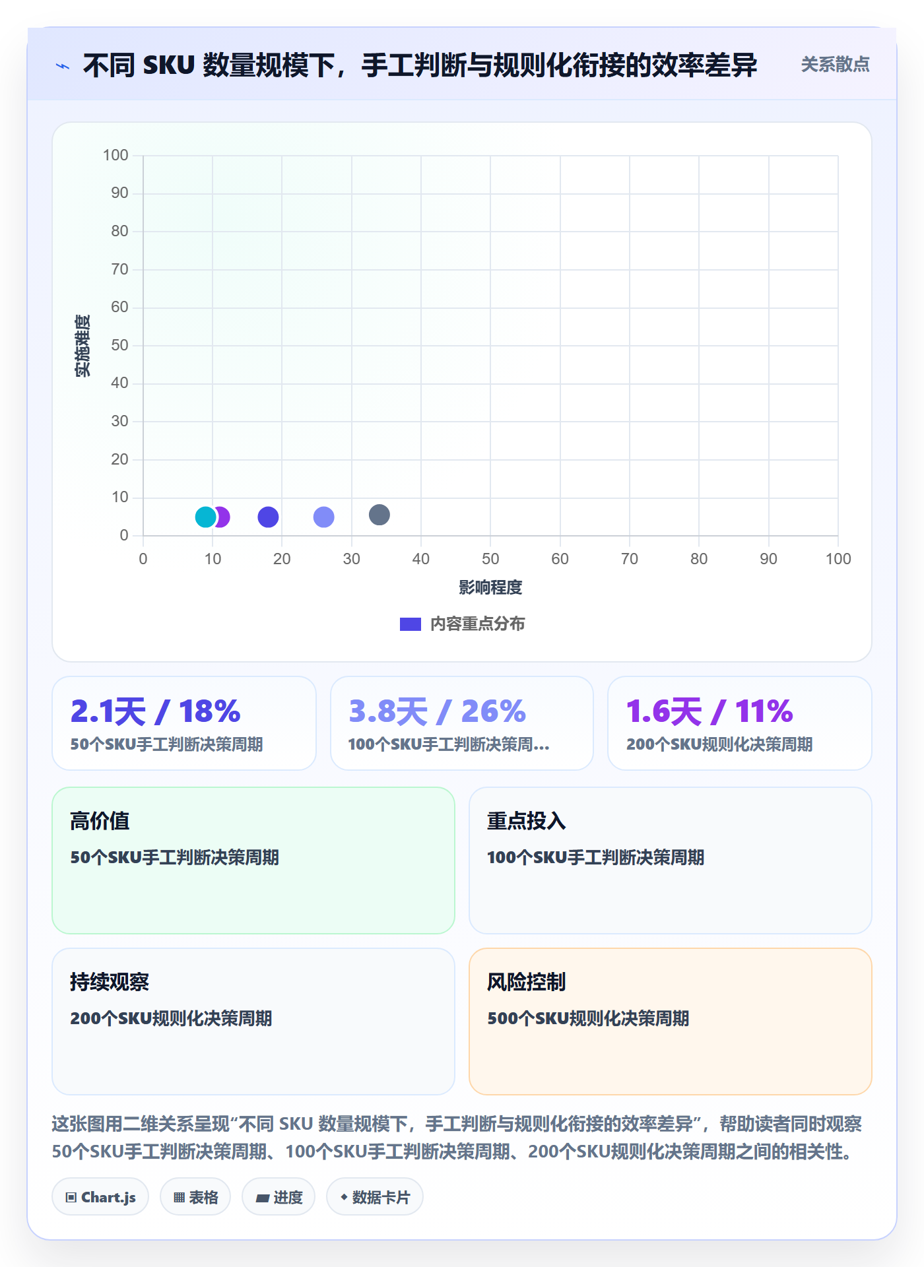Click the main title about SKU 数量规模
This screenshot has height=1267, width=924.
420,65
